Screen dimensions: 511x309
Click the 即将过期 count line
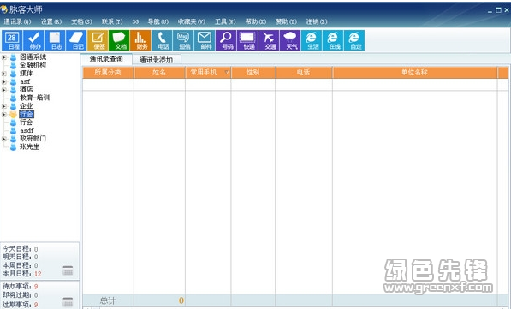21,295
